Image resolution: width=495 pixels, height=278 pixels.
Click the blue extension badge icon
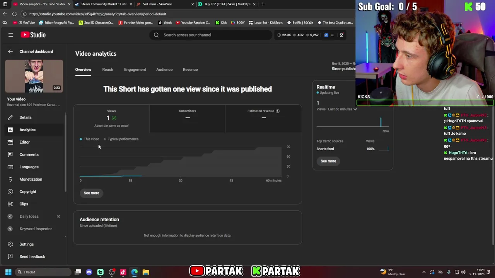[x=326, y=35]
